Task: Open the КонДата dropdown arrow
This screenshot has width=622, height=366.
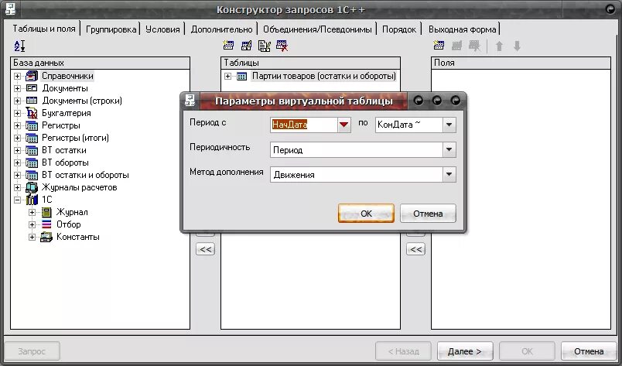Action: 449,125
